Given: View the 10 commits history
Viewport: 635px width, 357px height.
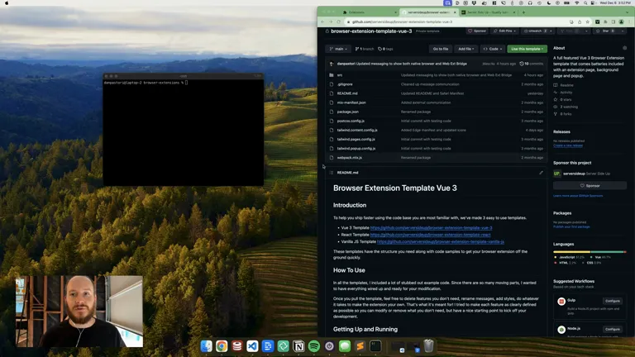Looking at the screenshot, I should (x=532, y=64).
